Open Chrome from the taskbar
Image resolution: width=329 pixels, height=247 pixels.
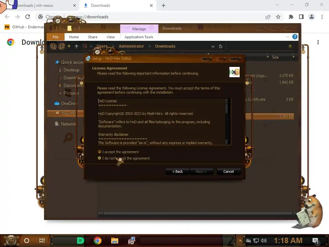[98, 241]
